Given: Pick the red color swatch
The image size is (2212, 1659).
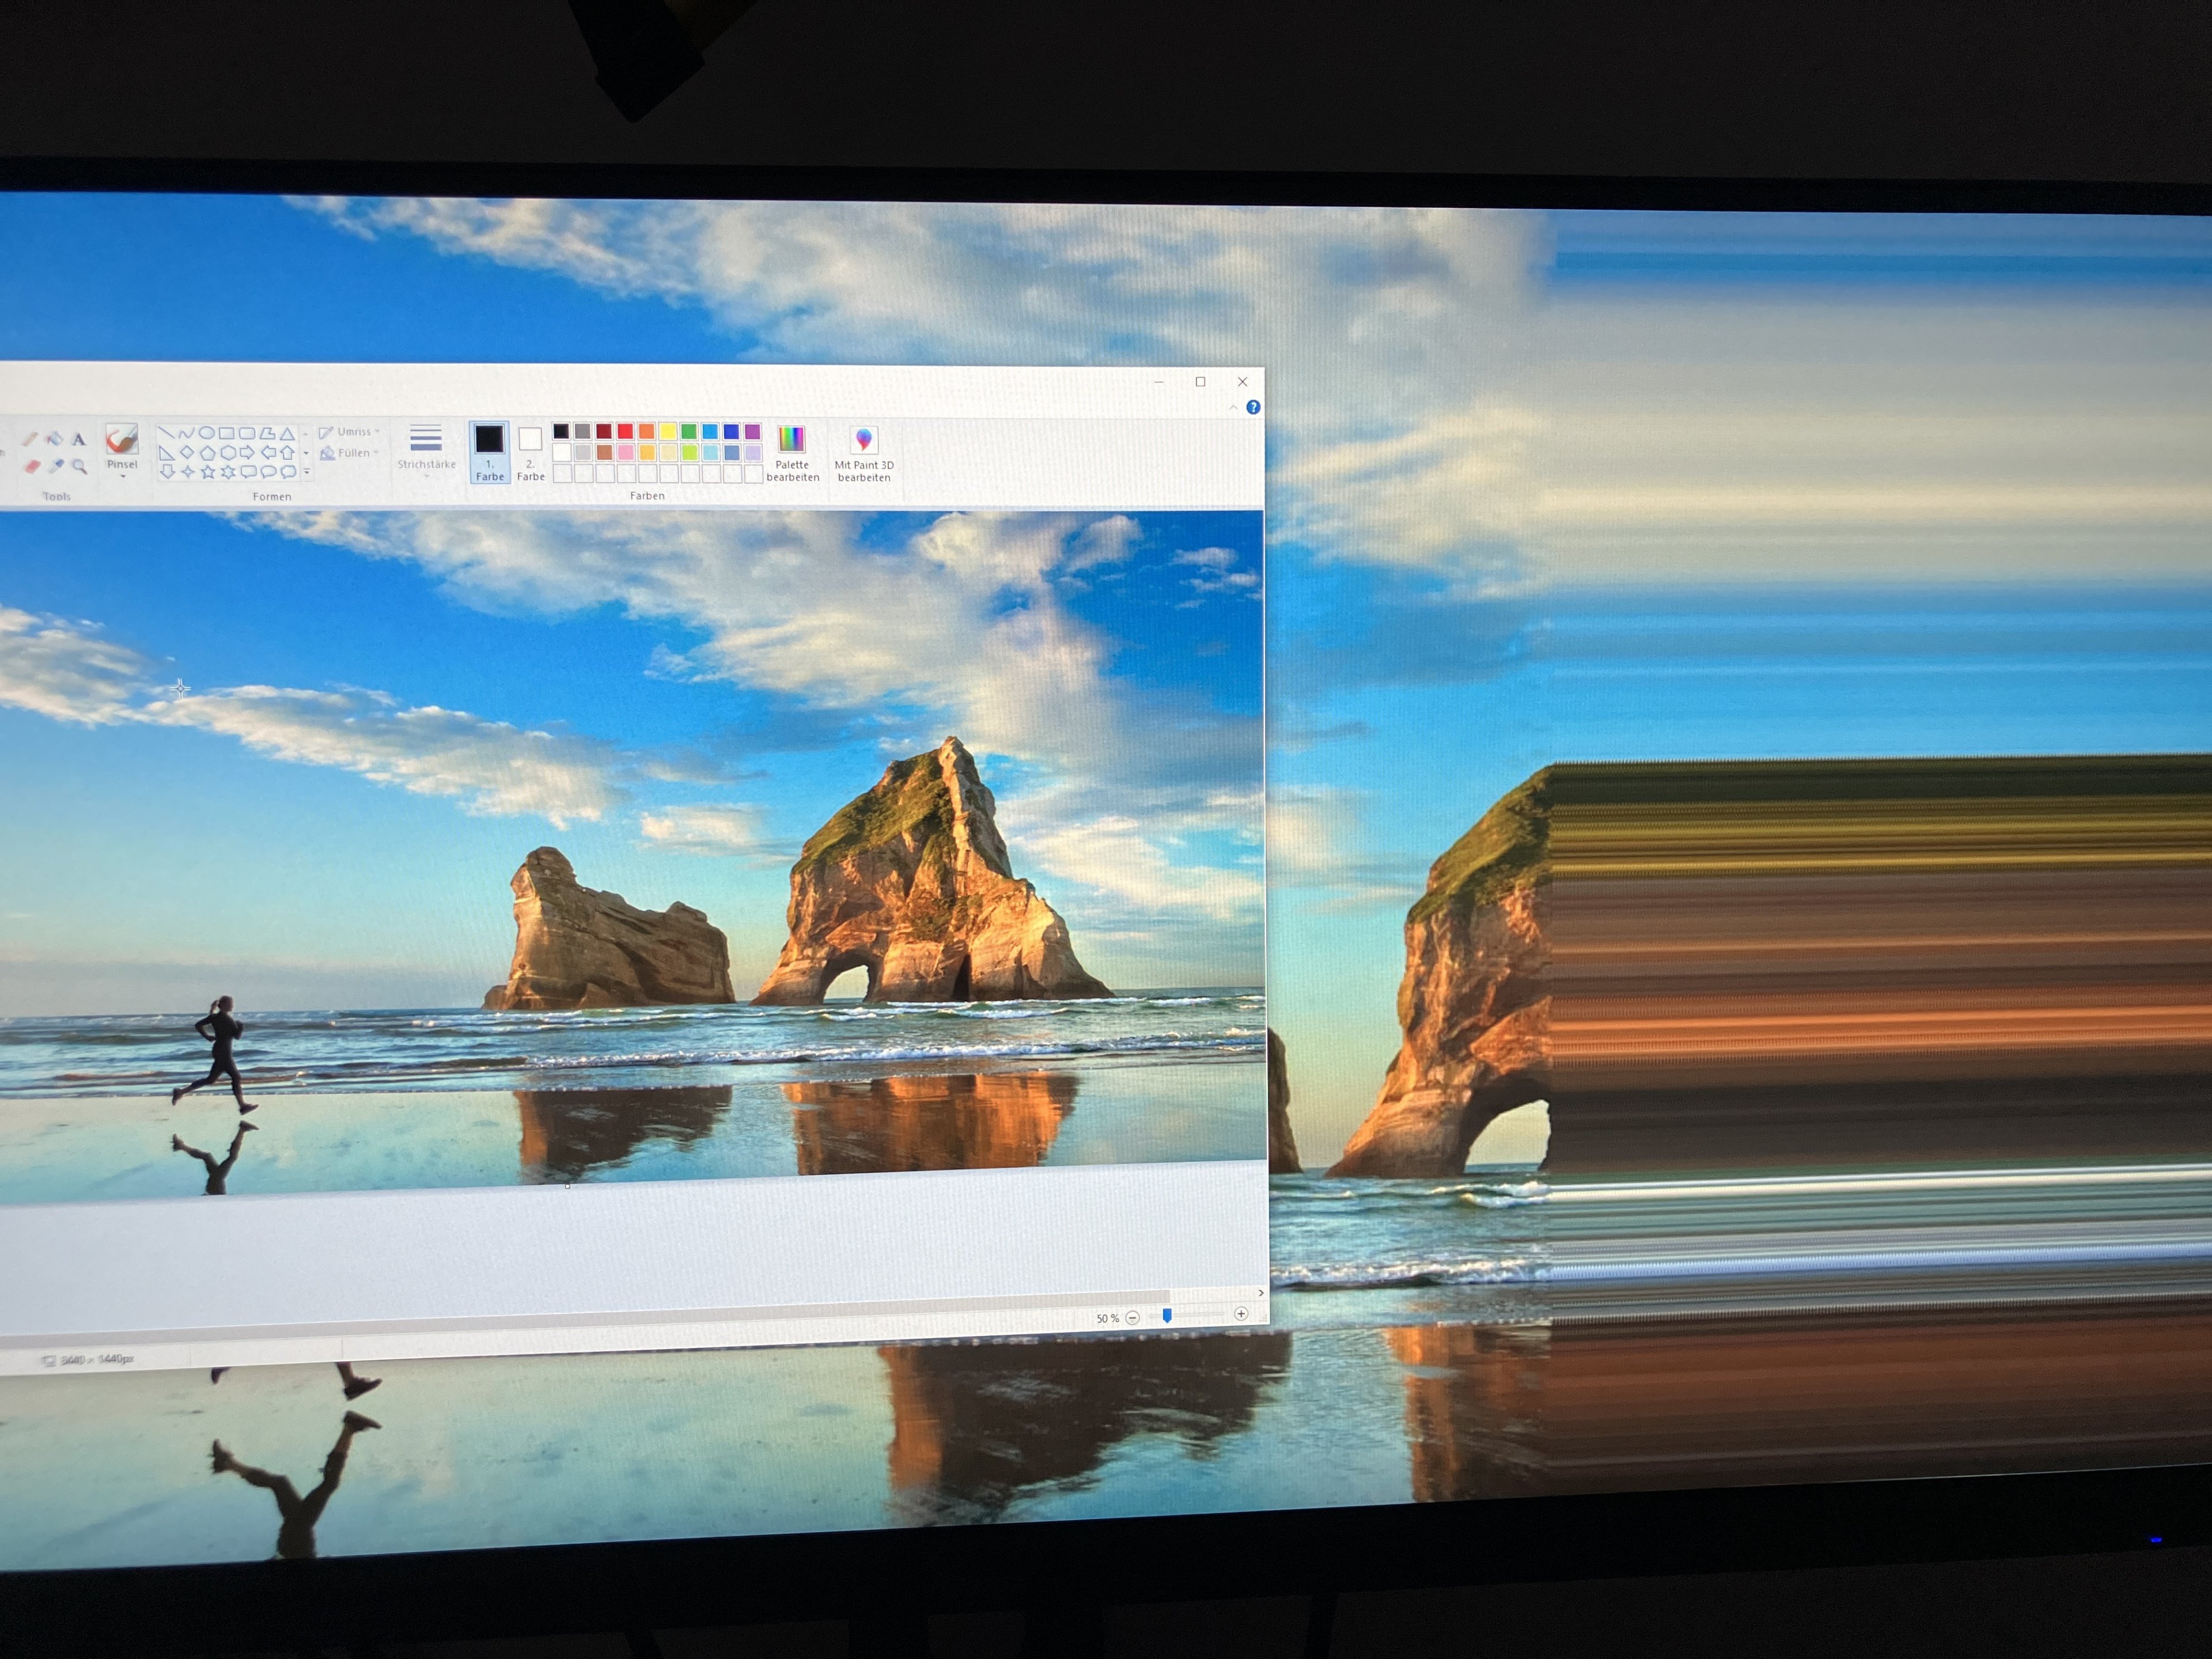Looking at the screenshot, I should tap(625, 431).
